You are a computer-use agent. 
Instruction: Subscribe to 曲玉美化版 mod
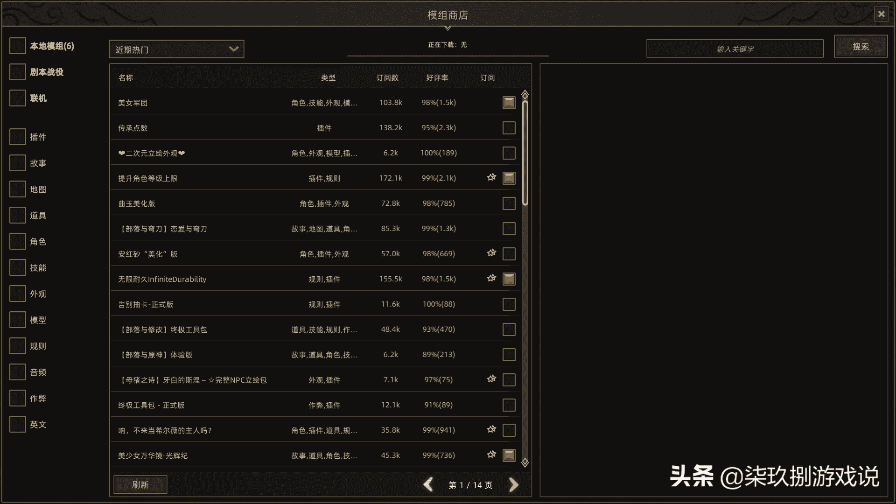coord(509,203)
